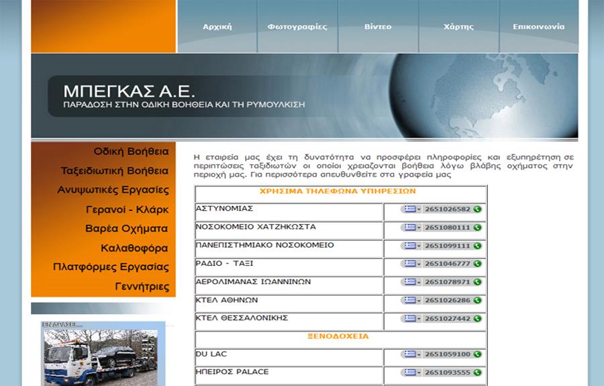604x386 pixels.
Task: Open Γεννήτριες sidebar link
Action: (x=142, y=287)
